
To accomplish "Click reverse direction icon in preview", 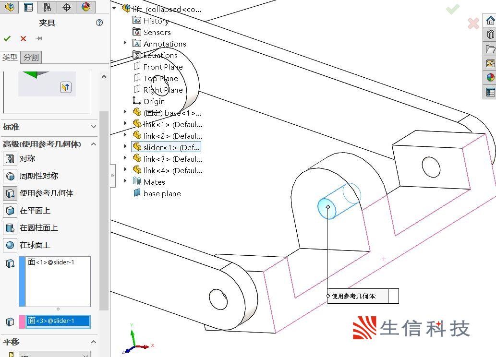I will click(66, 87).
